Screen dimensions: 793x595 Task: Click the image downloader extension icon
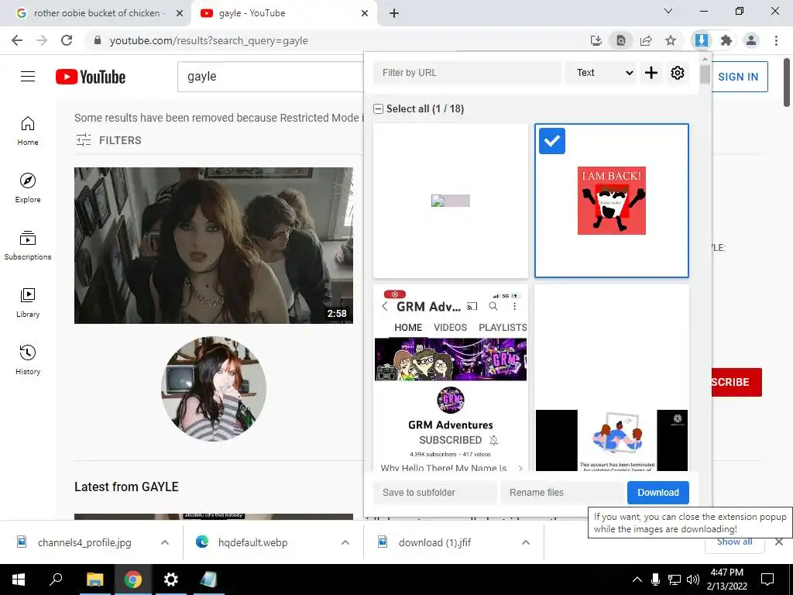pyautogui.click(x=701, y=40)
